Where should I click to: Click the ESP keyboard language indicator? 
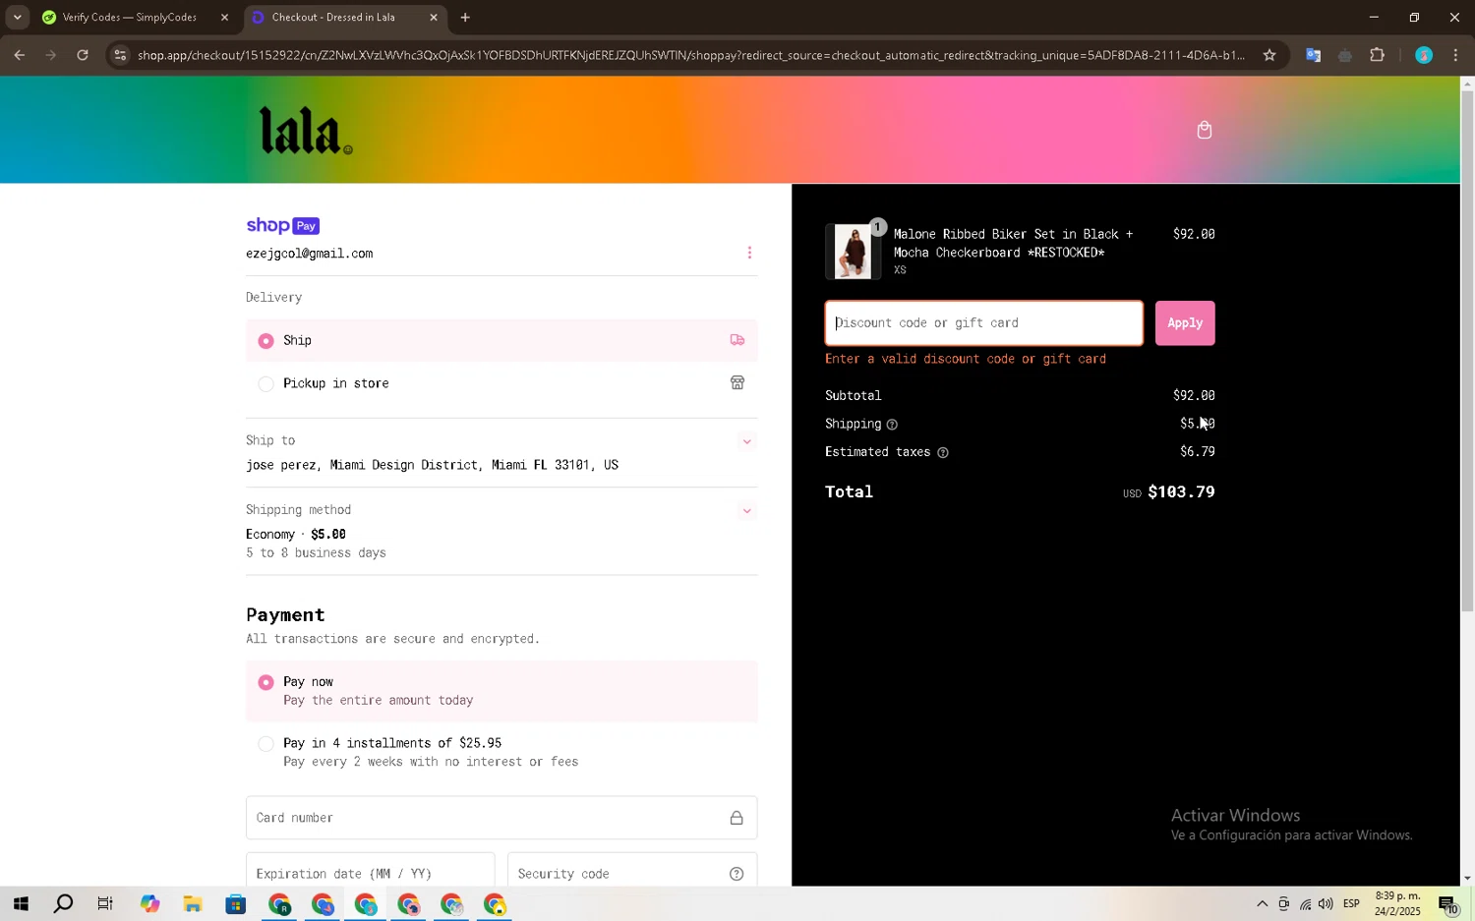point(1351,904)
